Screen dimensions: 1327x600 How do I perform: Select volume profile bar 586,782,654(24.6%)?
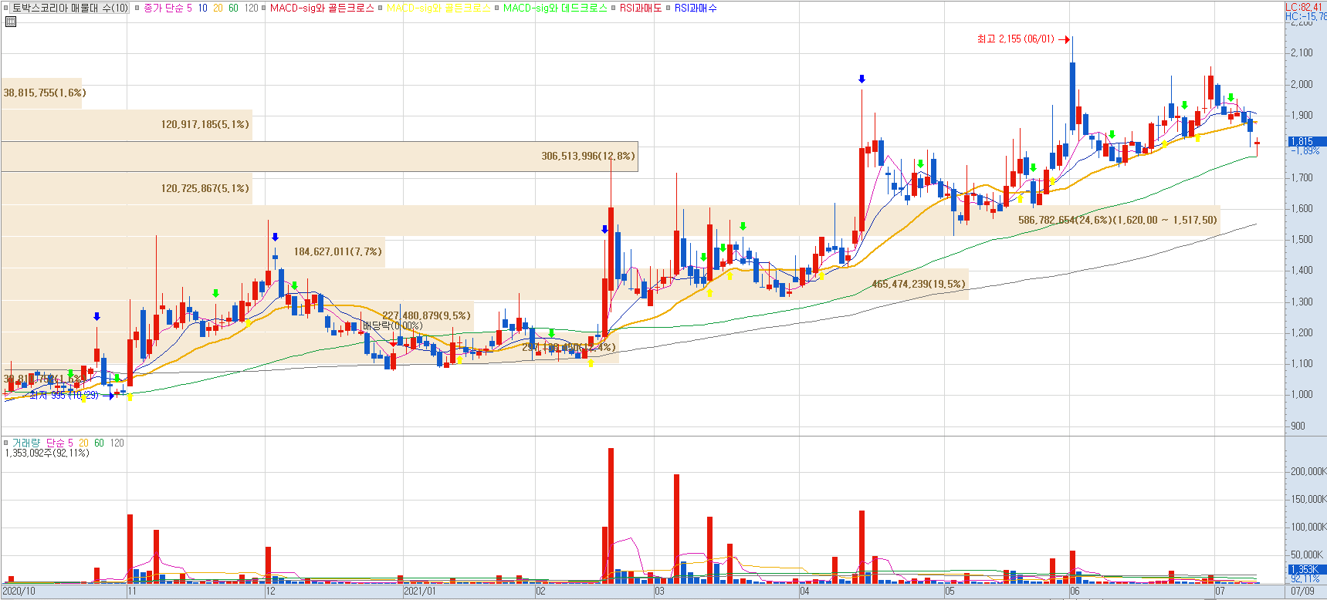click(610, 221)
